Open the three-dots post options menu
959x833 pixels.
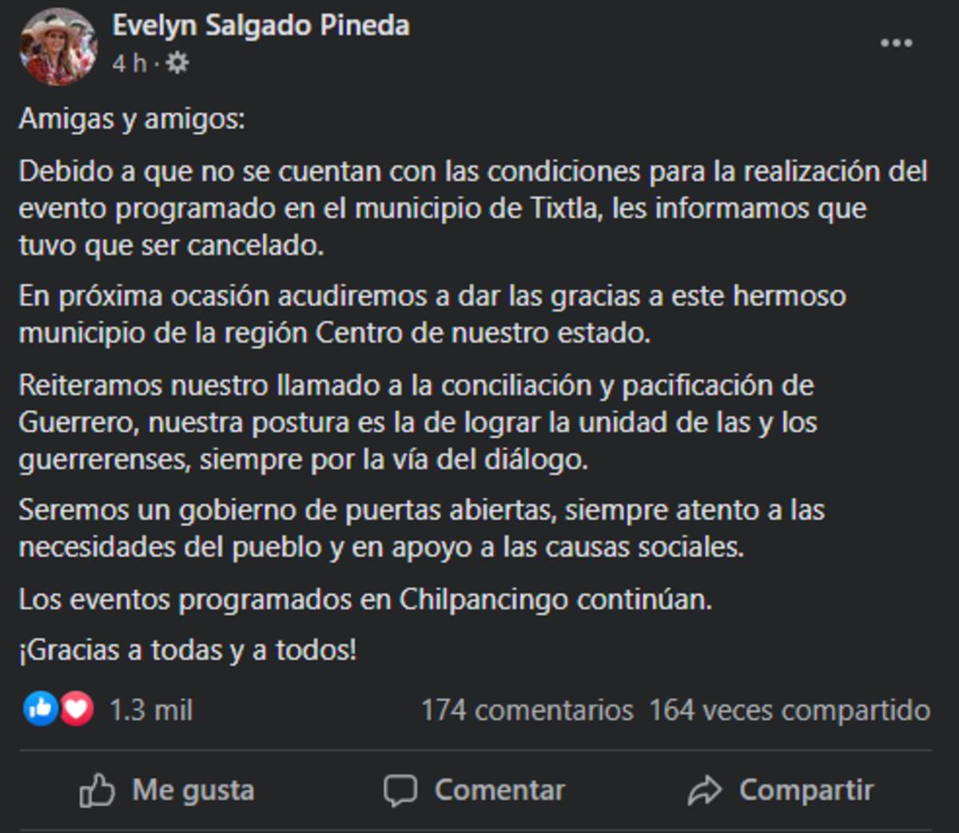896,43
